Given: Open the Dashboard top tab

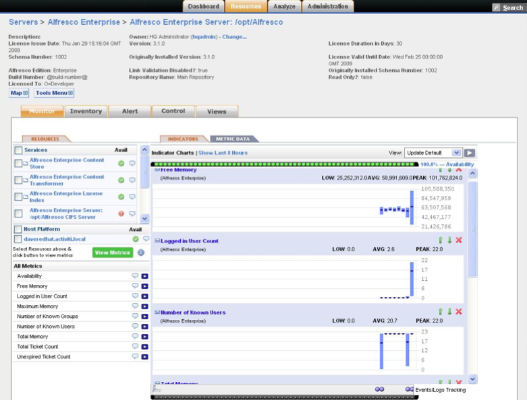Looking at the screenshot, I should (x=203, y=6).
